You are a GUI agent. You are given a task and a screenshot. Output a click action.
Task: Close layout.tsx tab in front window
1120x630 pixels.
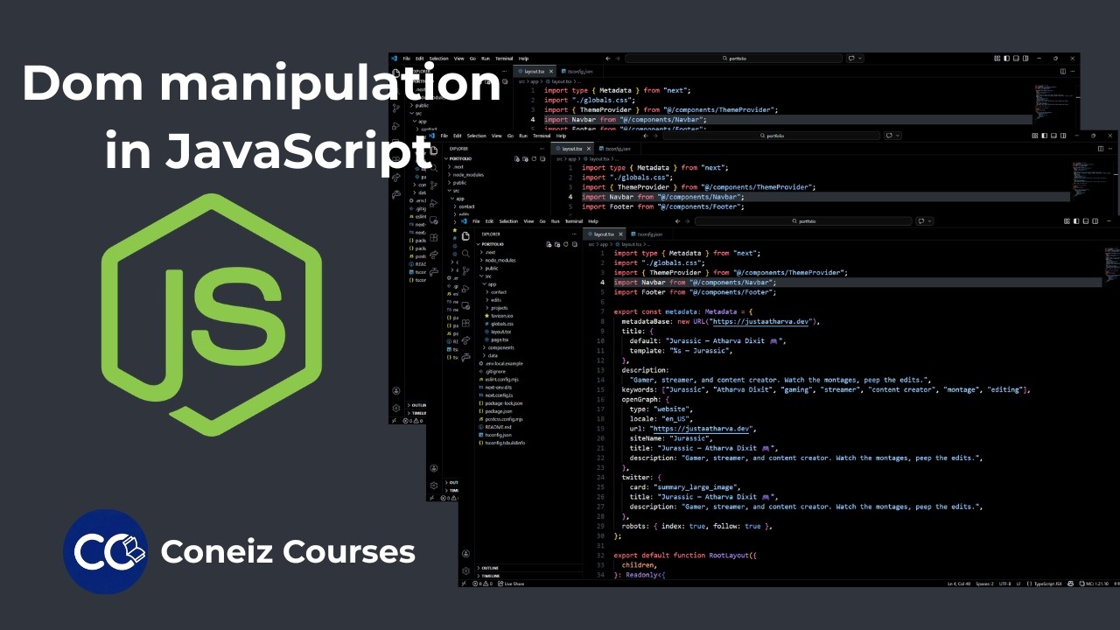click(620, 234)
